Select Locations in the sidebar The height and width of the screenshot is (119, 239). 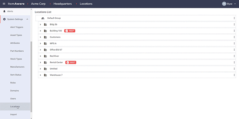15,106
